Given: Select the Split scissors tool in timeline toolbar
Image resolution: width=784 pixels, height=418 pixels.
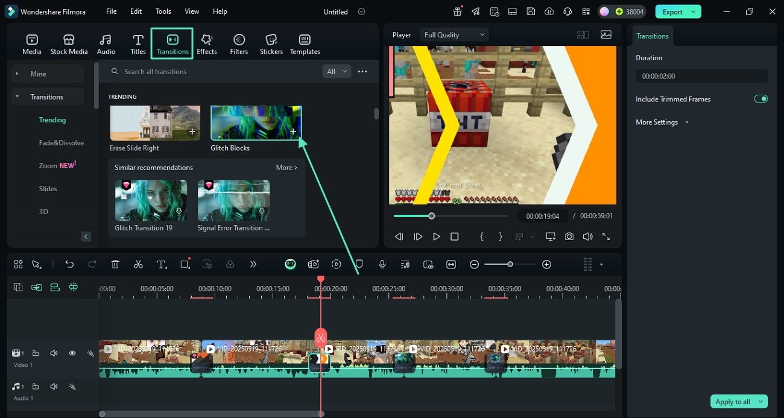Looking at the screenshot, I should (138, 264).
